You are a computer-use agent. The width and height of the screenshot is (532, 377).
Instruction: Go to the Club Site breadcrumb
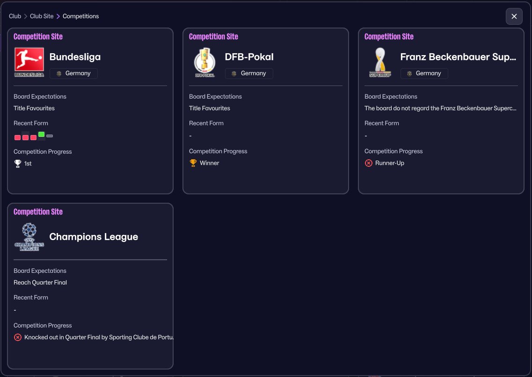(42, 16)
